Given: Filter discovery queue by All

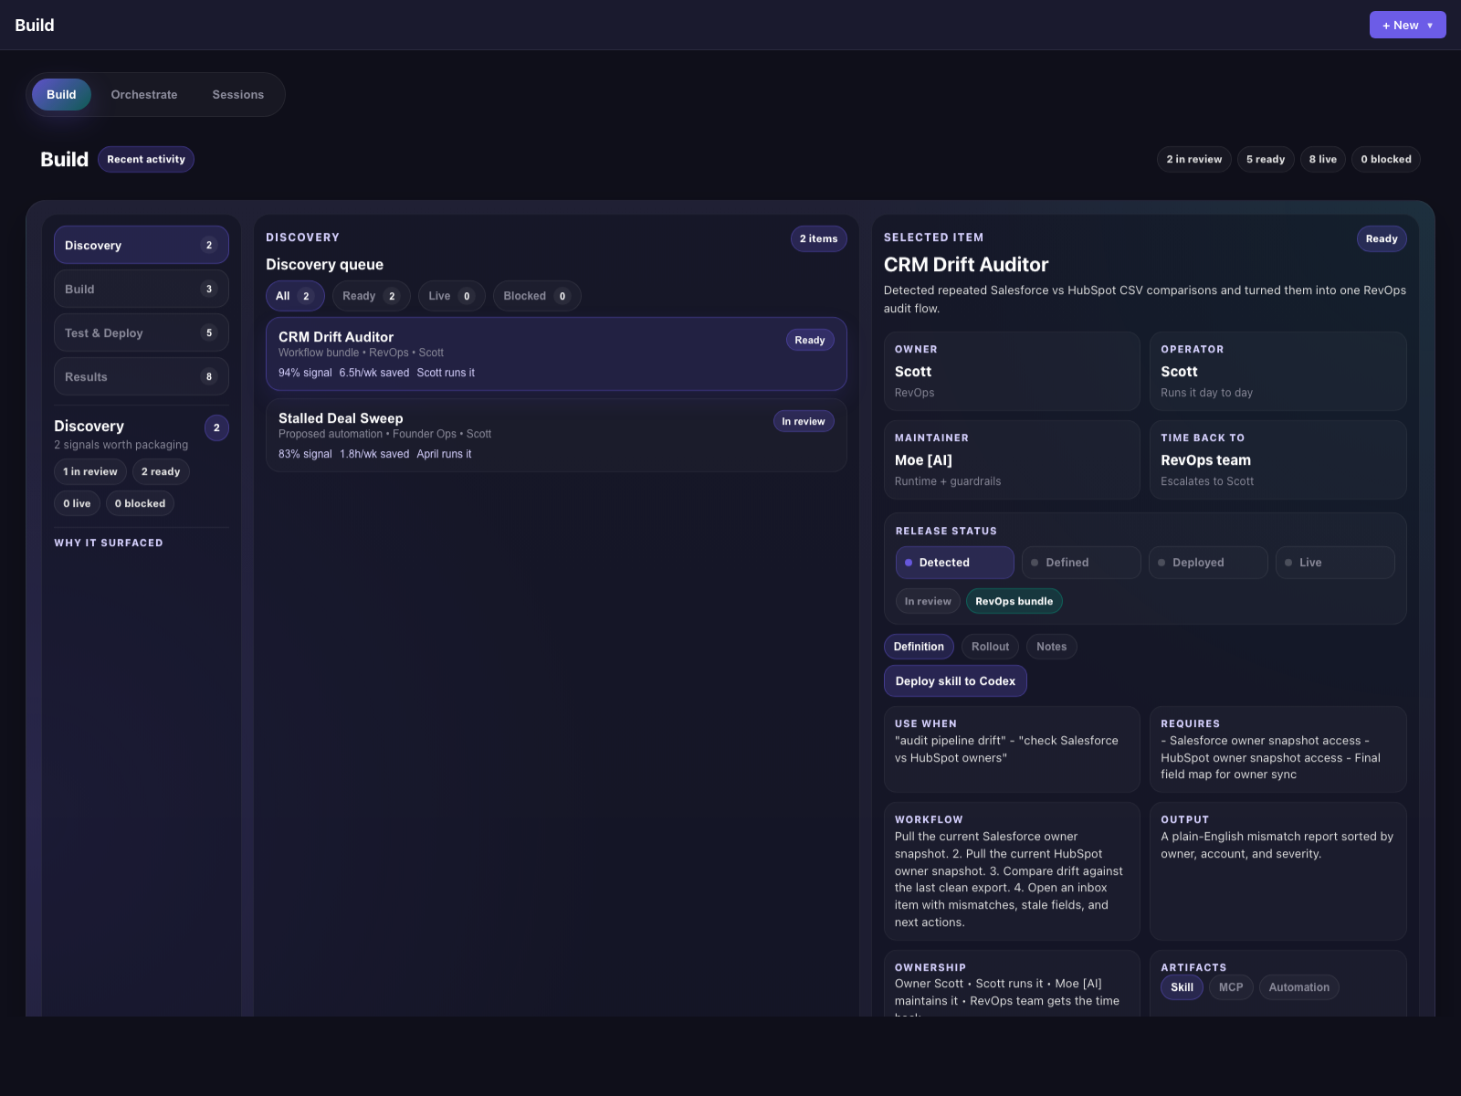Looking at the screenshot, I should click(295, 296).
